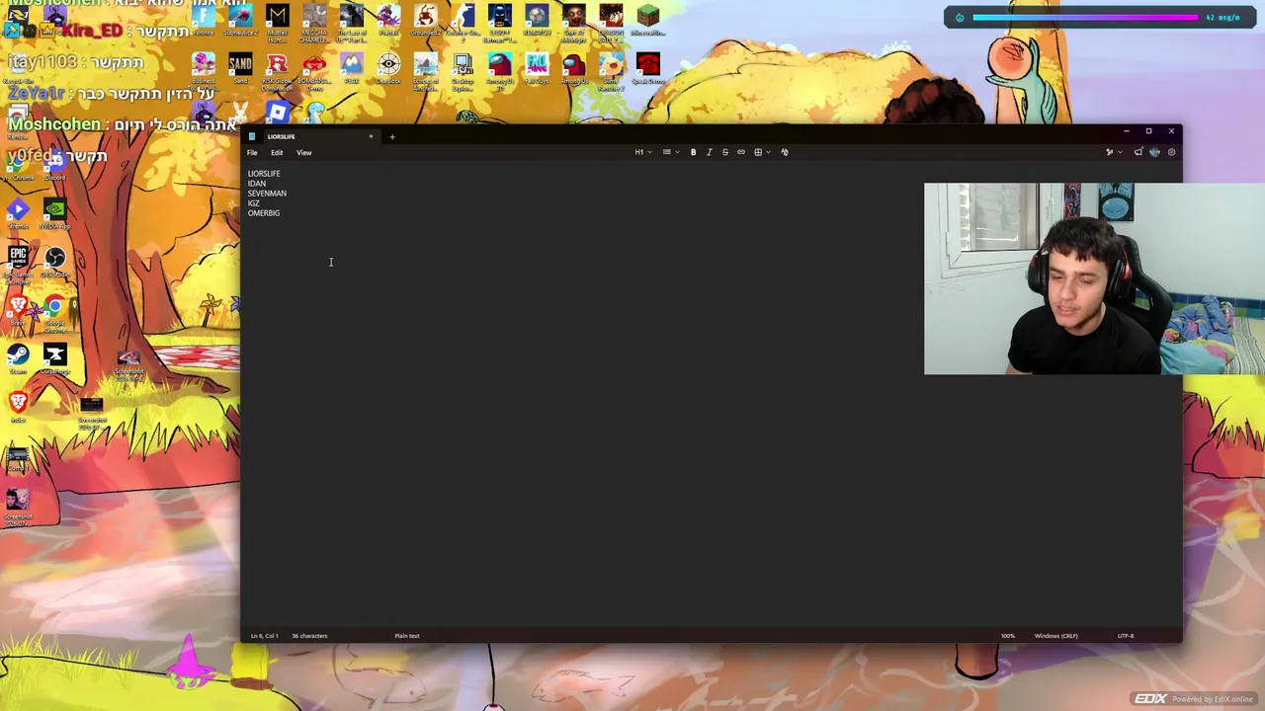Toggle bold formatting
The width and height of the screenshot is (1265, 711).
pos(693,152)
